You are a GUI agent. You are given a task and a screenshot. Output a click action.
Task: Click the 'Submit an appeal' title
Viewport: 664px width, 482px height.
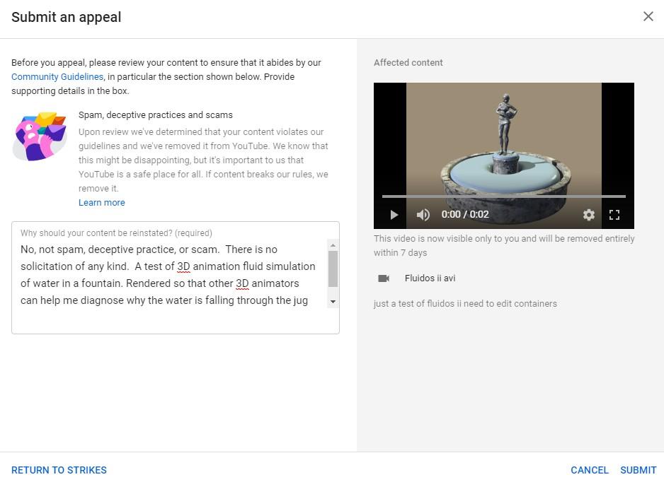(66, 17)
